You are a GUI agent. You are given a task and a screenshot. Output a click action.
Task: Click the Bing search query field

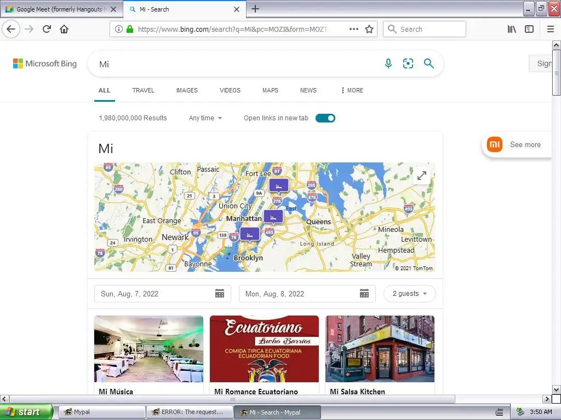(x=236, y=64)
